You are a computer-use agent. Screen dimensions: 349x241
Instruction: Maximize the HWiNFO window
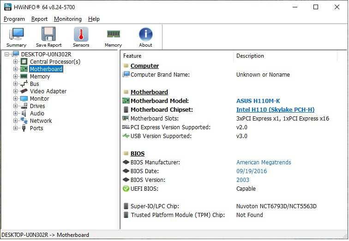click(316, 7)
